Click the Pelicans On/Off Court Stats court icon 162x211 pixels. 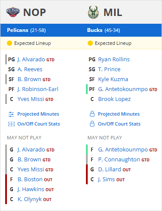click(11, 124)
